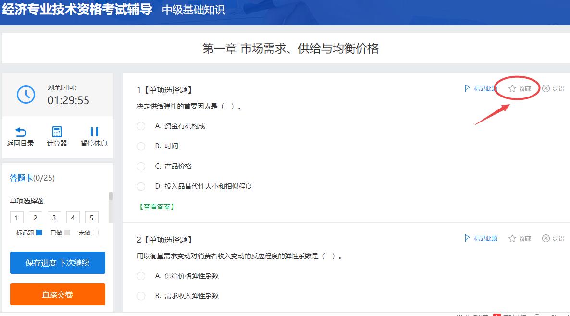Select option C 产品价格

coord(141,166)
